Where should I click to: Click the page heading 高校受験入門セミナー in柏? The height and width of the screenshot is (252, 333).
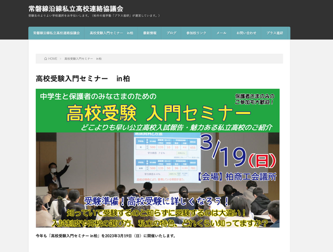[83, 79]
